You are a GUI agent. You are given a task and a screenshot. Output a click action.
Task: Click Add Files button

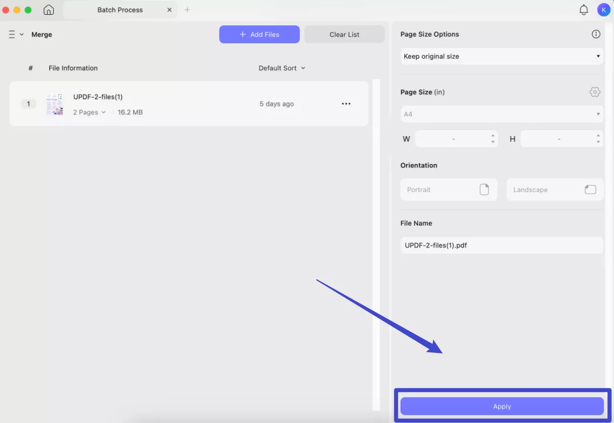pyautogui.click(x=259, y=34)
